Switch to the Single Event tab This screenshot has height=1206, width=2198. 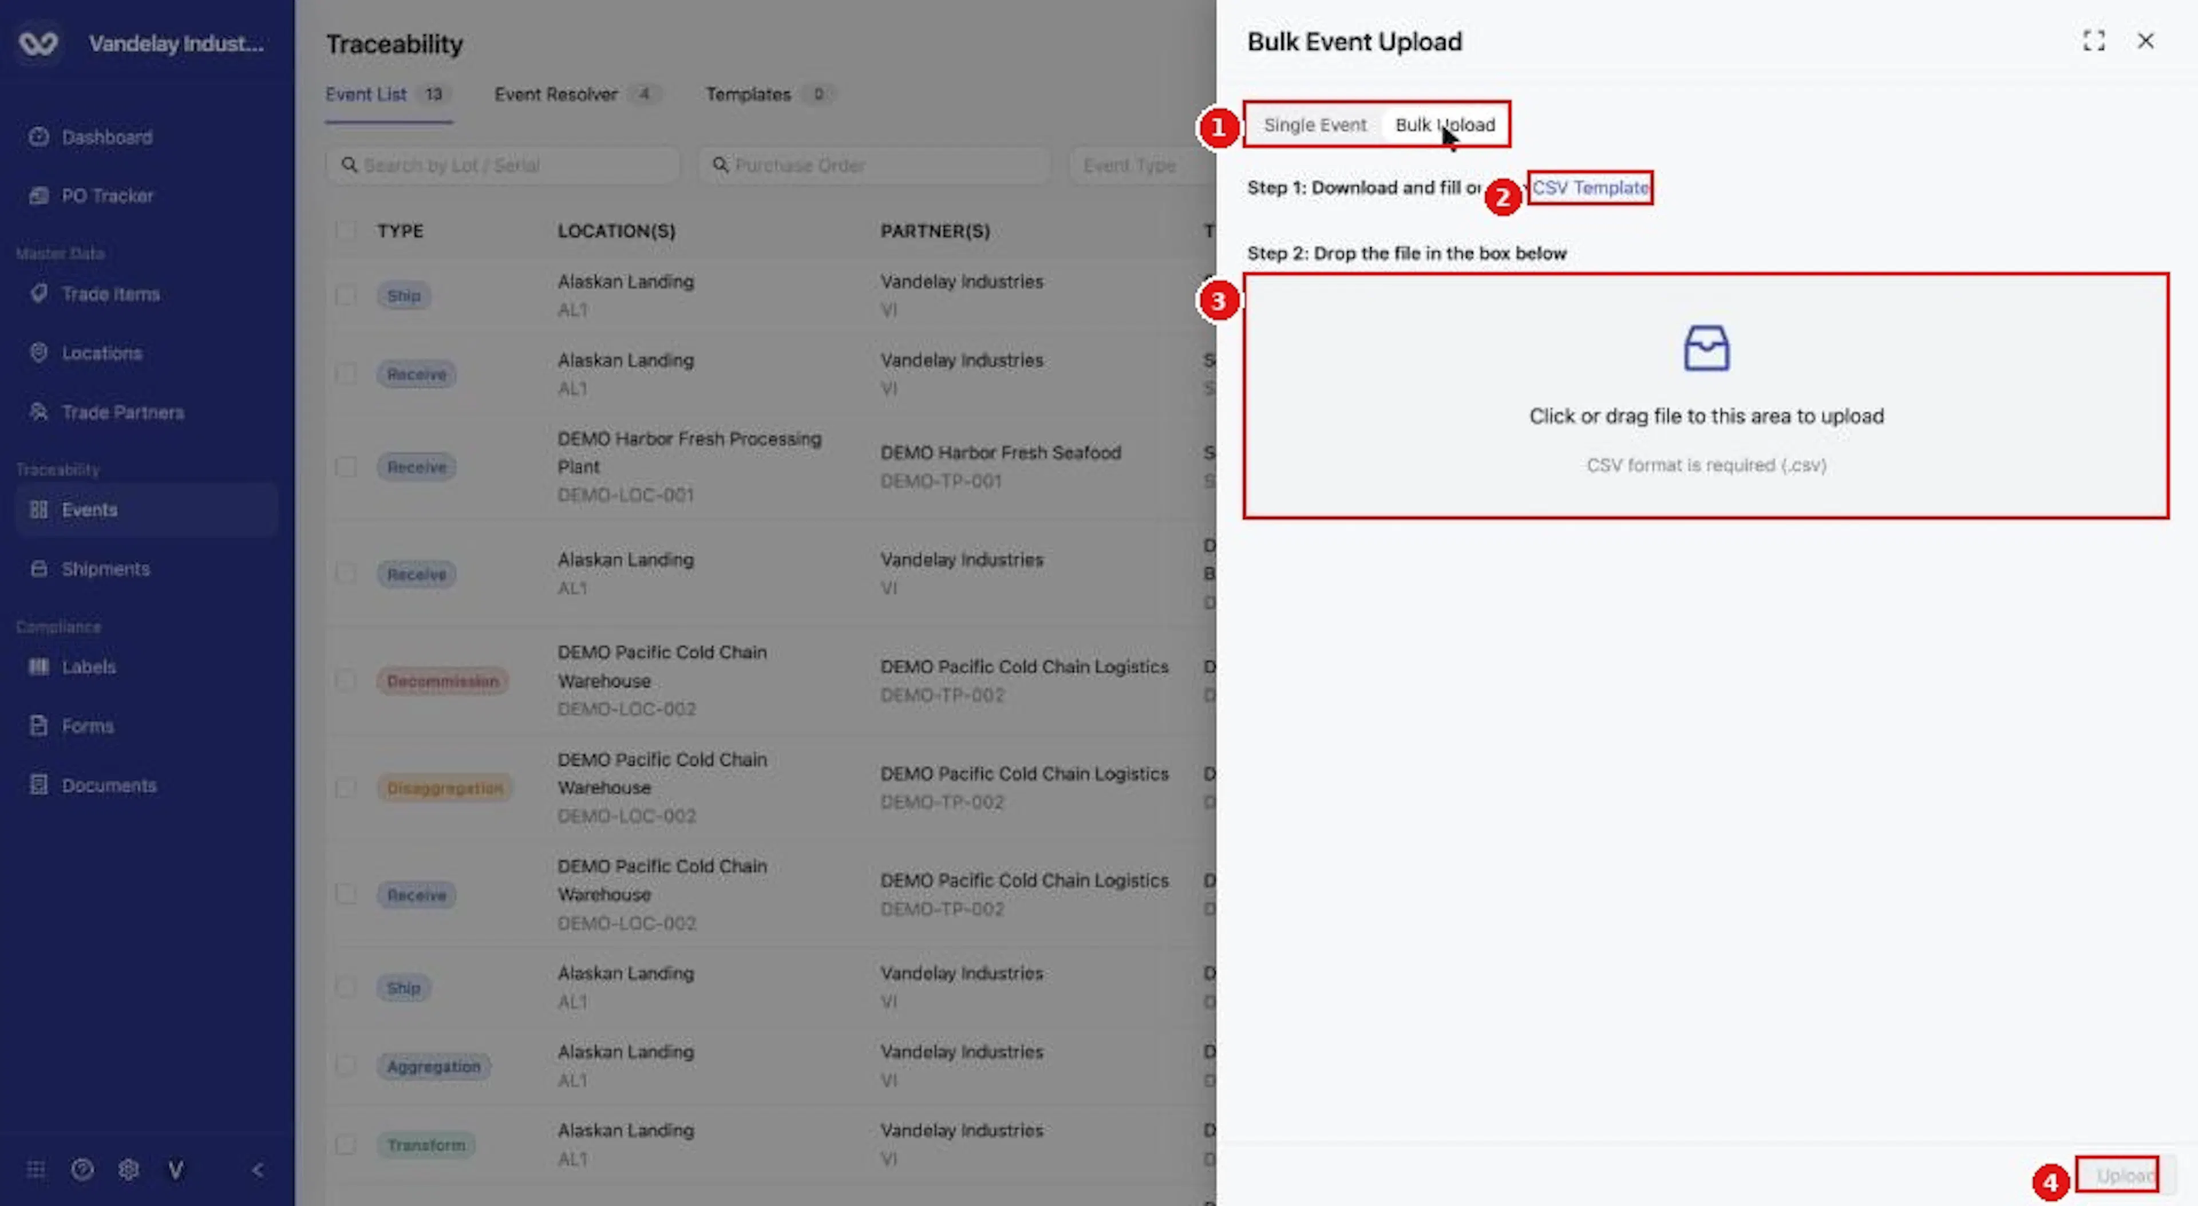tap(1315, 125)
